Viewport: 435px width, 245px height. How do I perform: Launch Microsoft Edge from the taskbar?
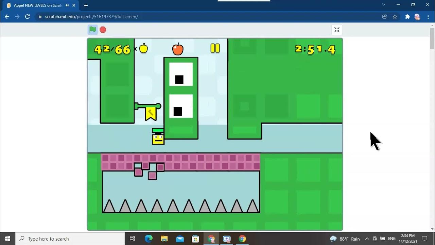pyautogui.click(x=149, y=239)
